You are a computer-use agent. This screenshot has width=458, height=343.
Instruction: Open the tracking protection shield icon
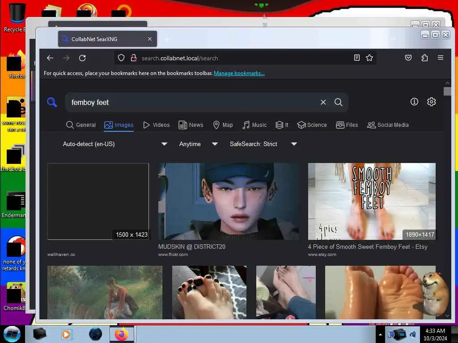(121, 58)
